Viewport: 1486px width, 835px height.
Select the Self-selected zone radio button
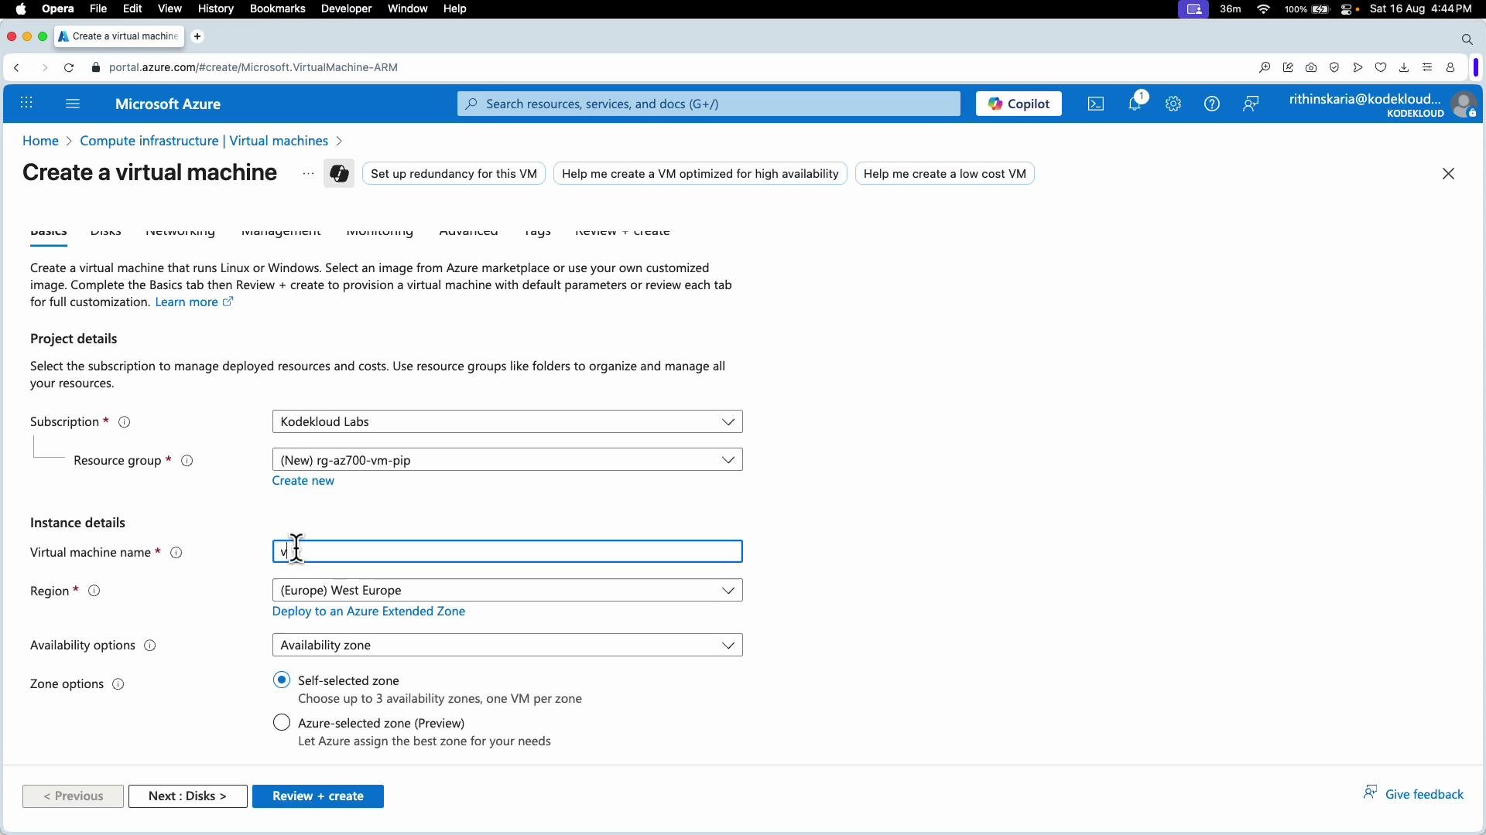point(282,680)
